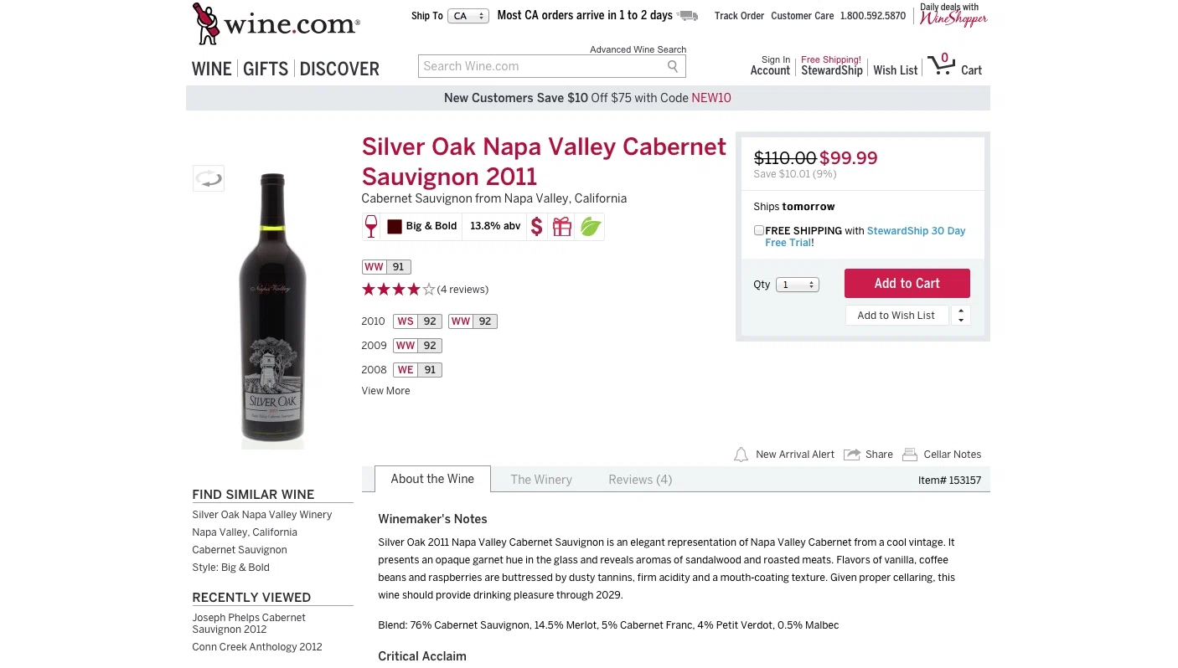The width and height of the screenshot is (1178, 668).
Task: Click the green leaf icon
Action: [591, 227]
